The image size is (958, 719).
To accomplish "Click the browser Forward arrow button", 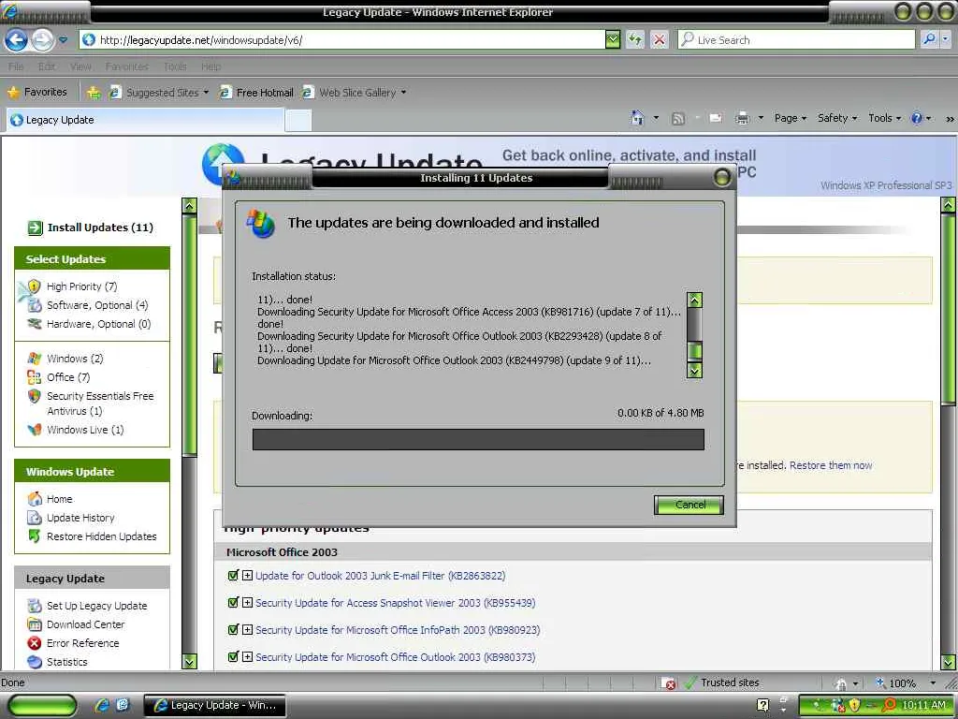I will (x=42, y=40).
